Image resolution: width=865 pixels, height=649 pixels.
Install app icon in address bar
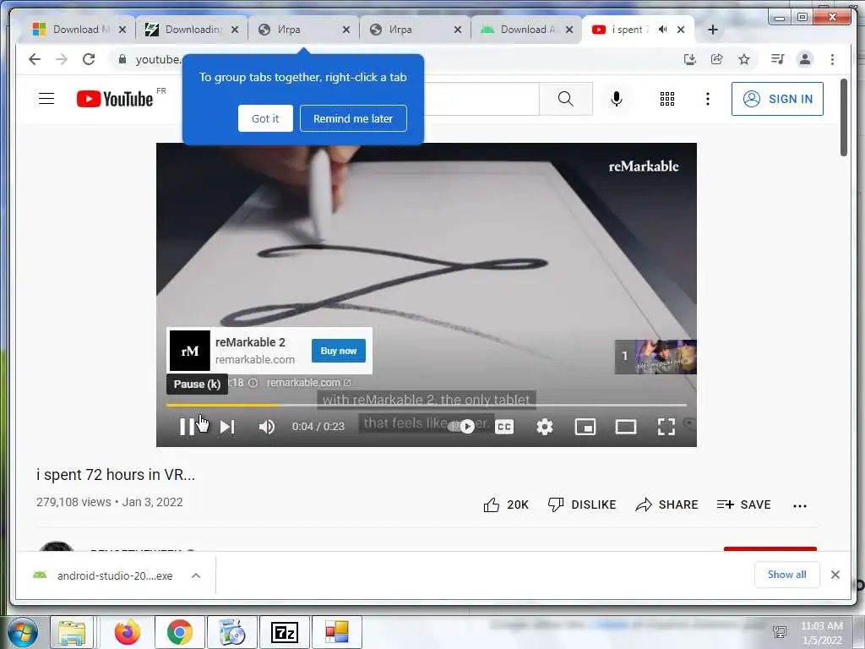689,59
